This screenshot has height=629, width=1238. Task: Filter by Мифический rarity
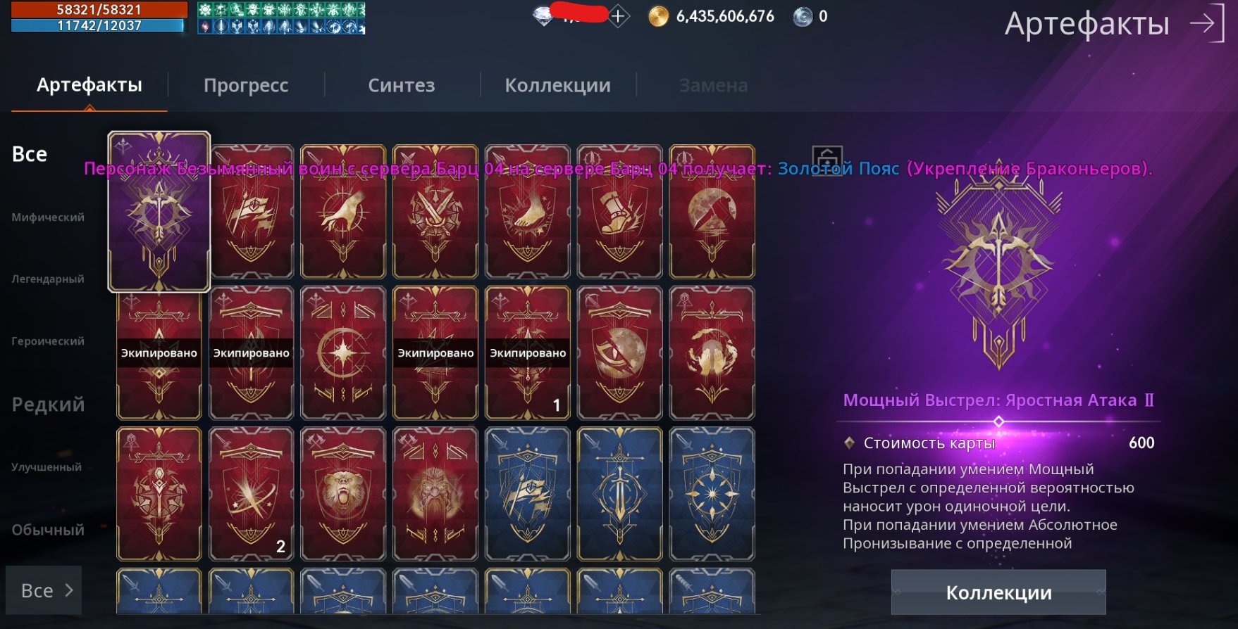pos(48,217)
